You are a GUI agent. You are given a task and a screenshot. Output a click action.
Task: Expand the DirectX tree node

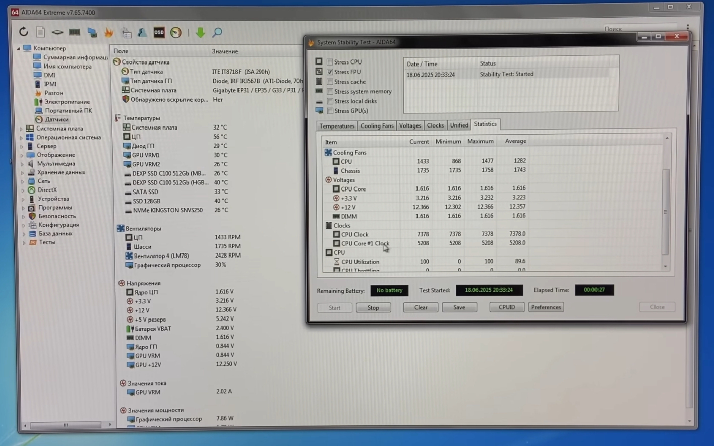pyautogui.click(x=23, y=190)
